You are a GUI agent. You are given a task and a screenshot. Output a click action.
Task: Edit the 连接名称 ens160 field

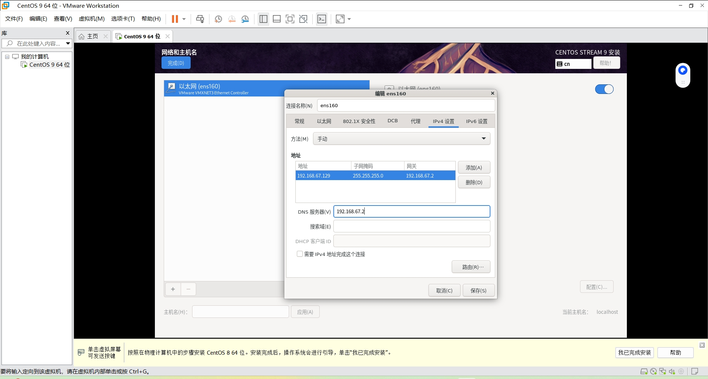[406, 105]
